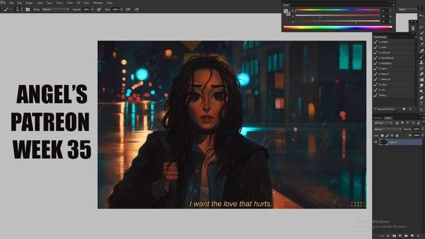Open the Opacity slider arrow in options bar
The image size is (425, 239).
[92, 10]
